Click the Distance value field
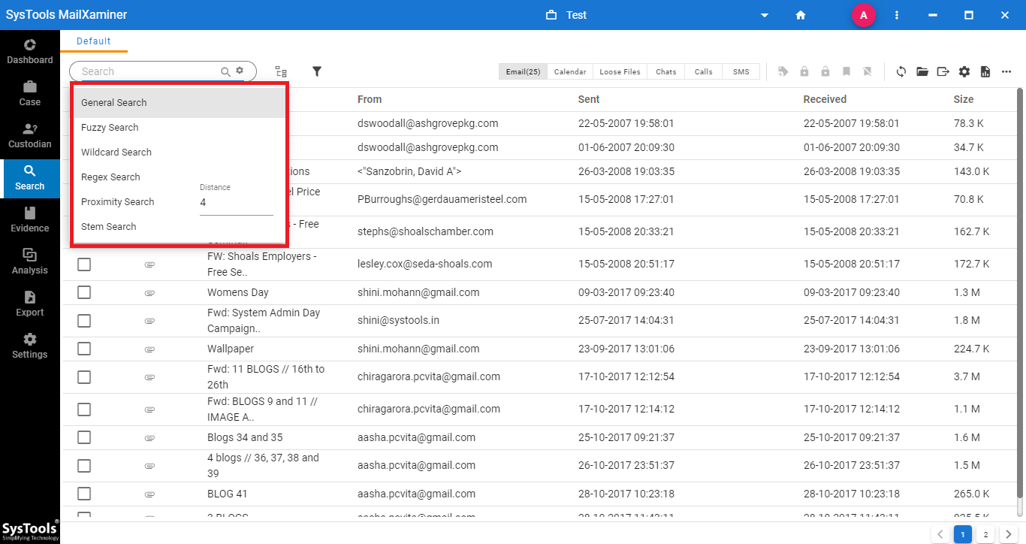Viewport: 1026px width, 544px height. pyautogui.click(x=236, y=203)
